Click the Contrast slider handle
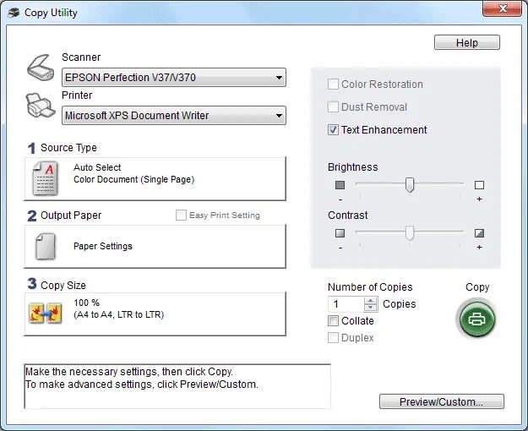This screenshot has width=528, height=431. tap(410, 233)
